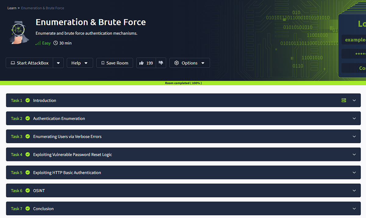Click the green machine icon on Task 1
Screen dimensions: 366x218
click(x=344, y=100)
